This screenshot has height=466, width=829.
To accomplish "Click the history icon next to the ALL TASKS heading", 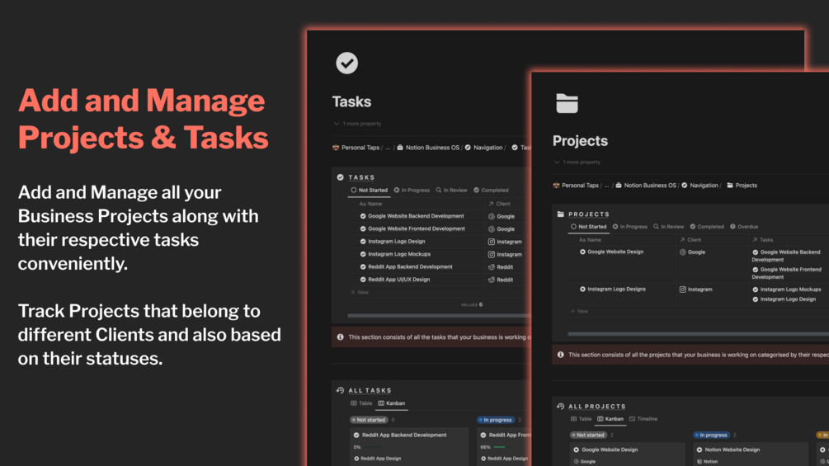I will [340, 390].
